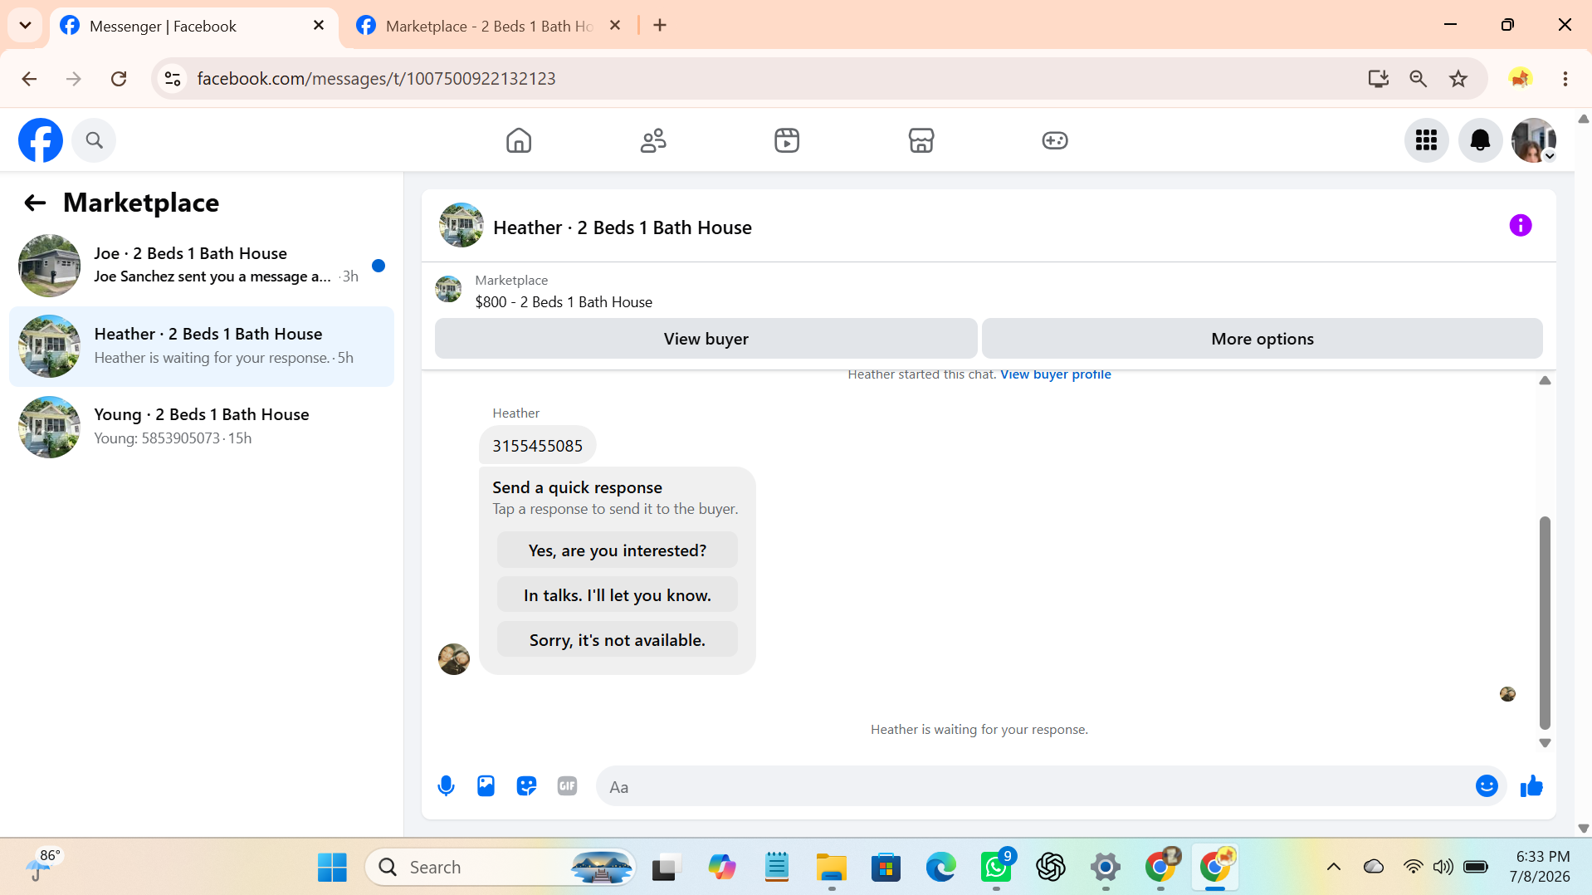This screenshot has width=1592, height=895.
Task: Click the chat scrollbar thumb
Action: click(x=1545, y=623)
